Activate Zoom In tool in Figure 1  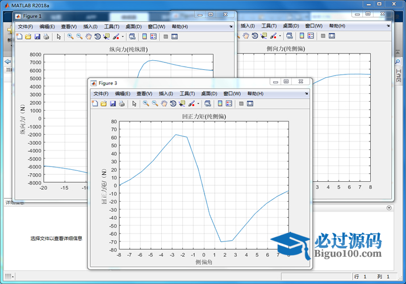[x=70, y=36]
